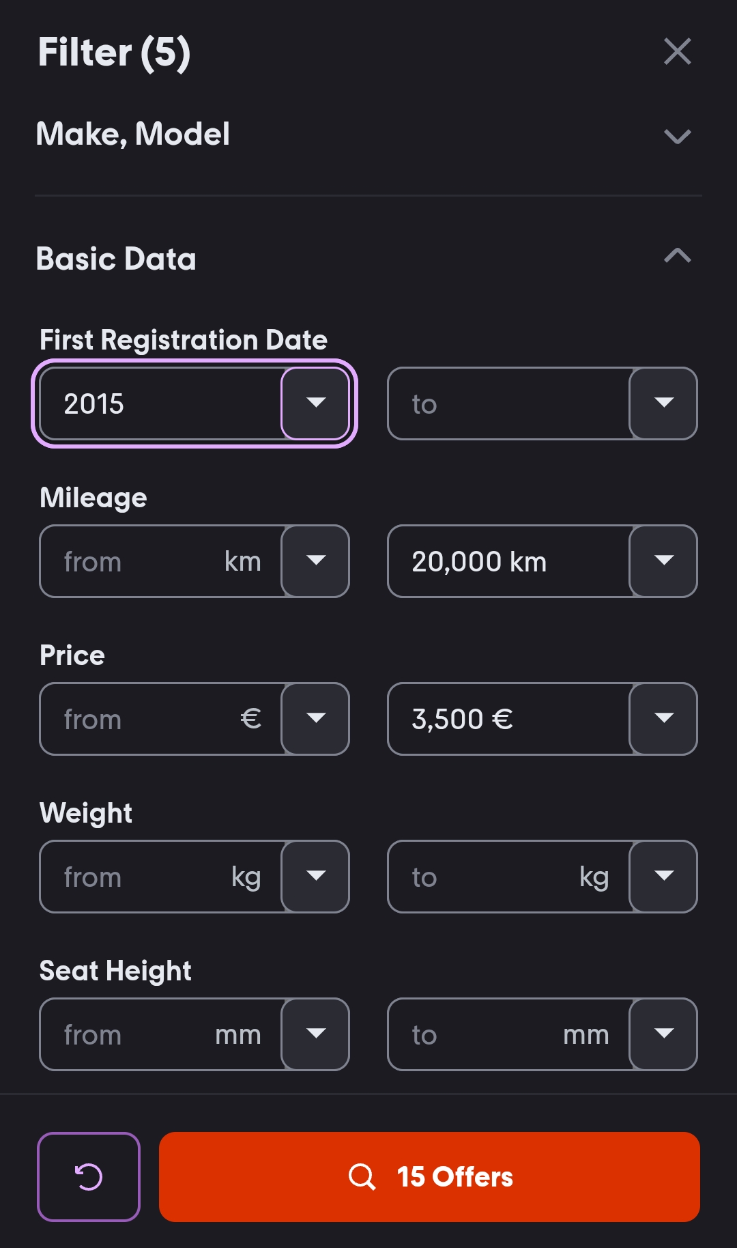Expand the Make, Model section
Screen dimensions: 737x1248
pyautogui.click(x=677, y=136)
